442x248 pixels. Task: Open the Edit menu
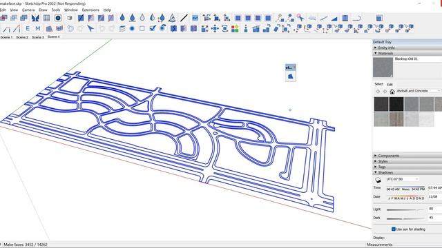(3, 10)
